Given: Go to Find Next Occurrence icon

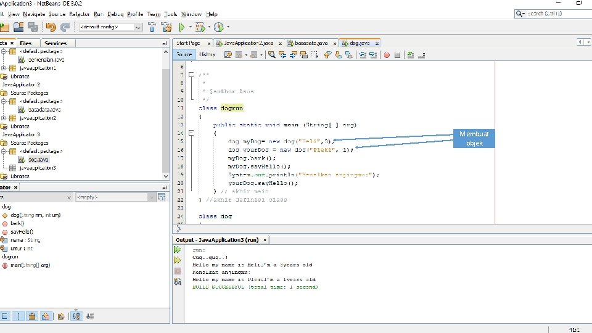Looking at the screenshot, I should [x=293, y=55].
